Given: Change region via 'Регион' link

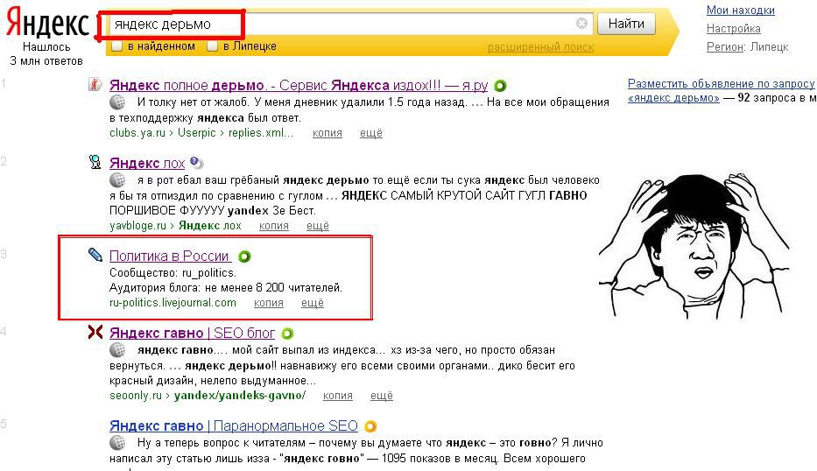Looking at the screenshot, I should click(x=725, y=47).
